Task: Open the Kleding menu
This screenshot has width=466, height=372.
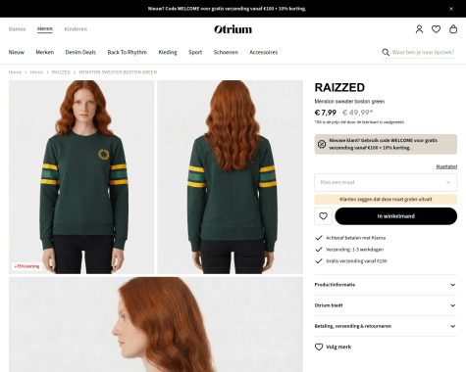Action: pos(168,52)
